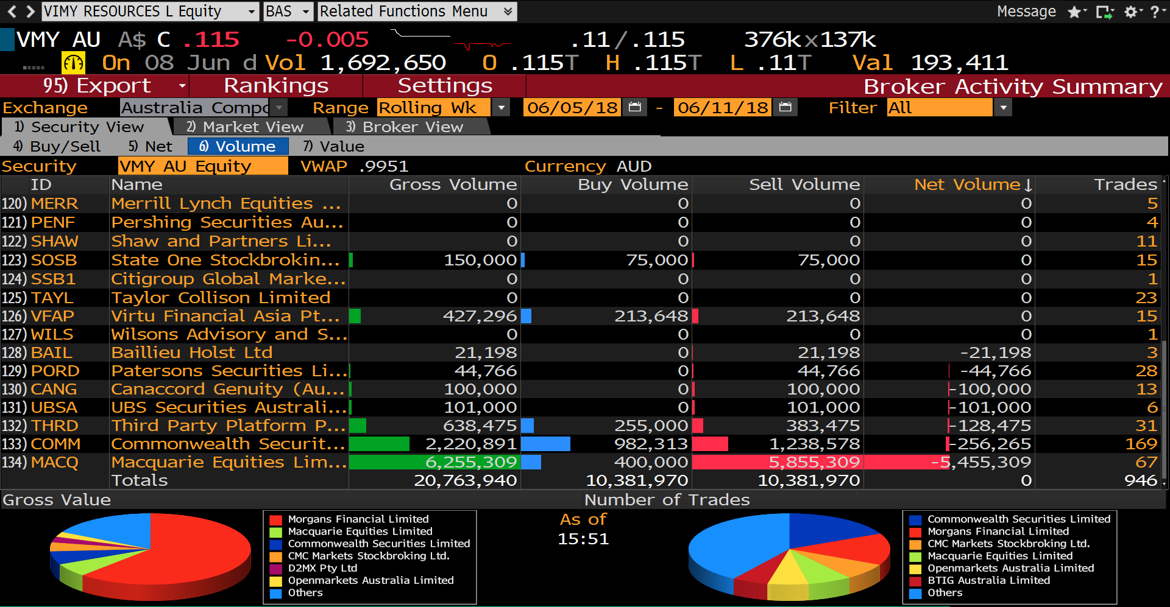The width and height of the screenshot is (1170, 607).
Task: Open the Export dropdown arrow
Action: 182,86
